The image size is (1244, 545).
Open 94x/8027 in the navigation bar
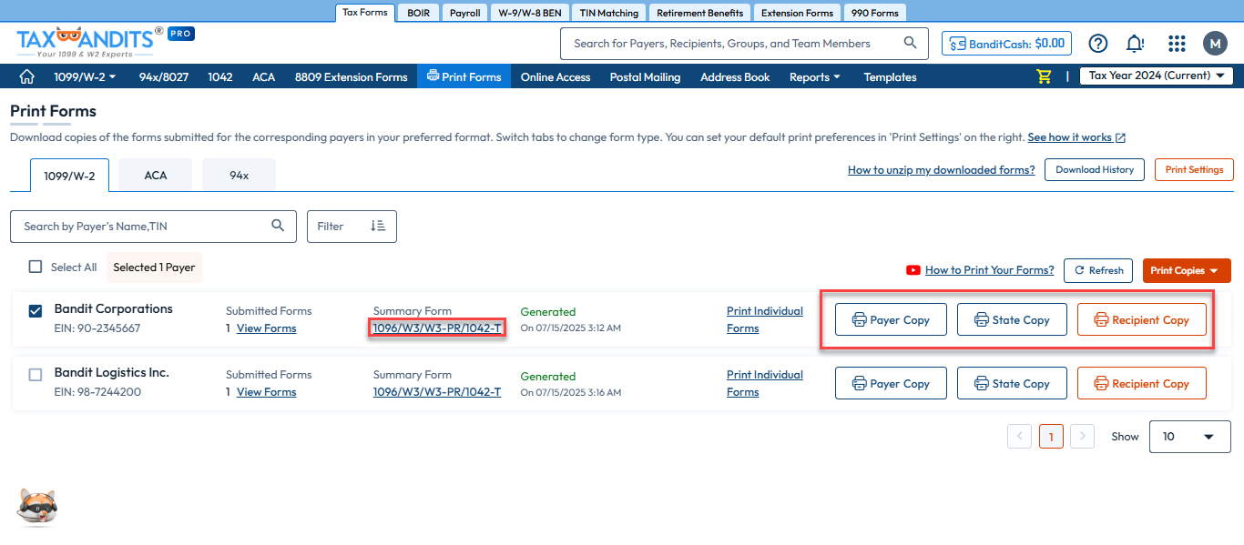(x=164, y=76)
